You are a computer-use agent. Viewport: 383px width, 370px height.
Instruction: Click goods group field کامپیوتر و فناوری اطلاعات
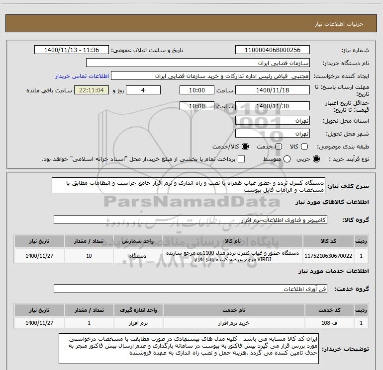pos(191,220)
